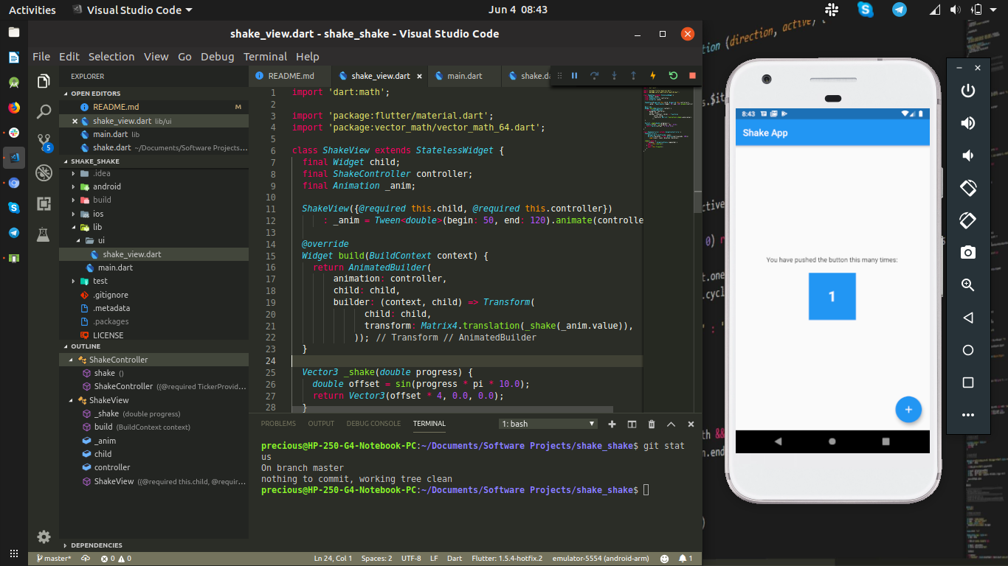This screenshot has height=566, width=1008.
Task: Kill the terminal with trash icon
Action: tap(652, 424)
